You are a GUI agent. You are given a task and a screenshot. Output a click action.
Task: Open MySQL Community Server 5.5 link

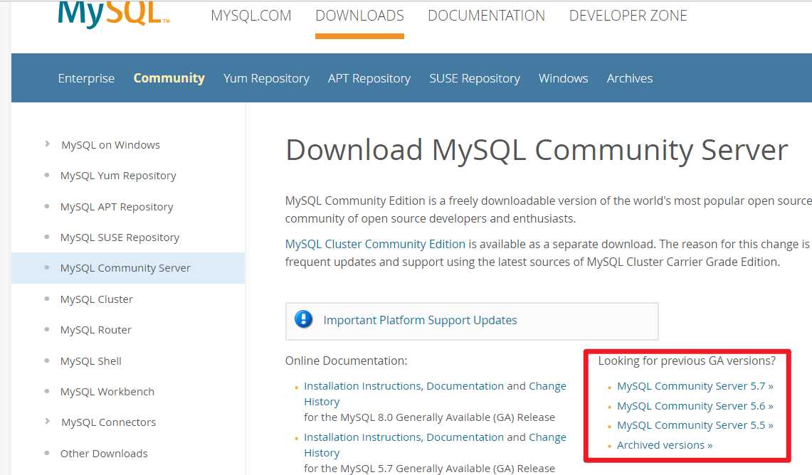pos(695,425)
